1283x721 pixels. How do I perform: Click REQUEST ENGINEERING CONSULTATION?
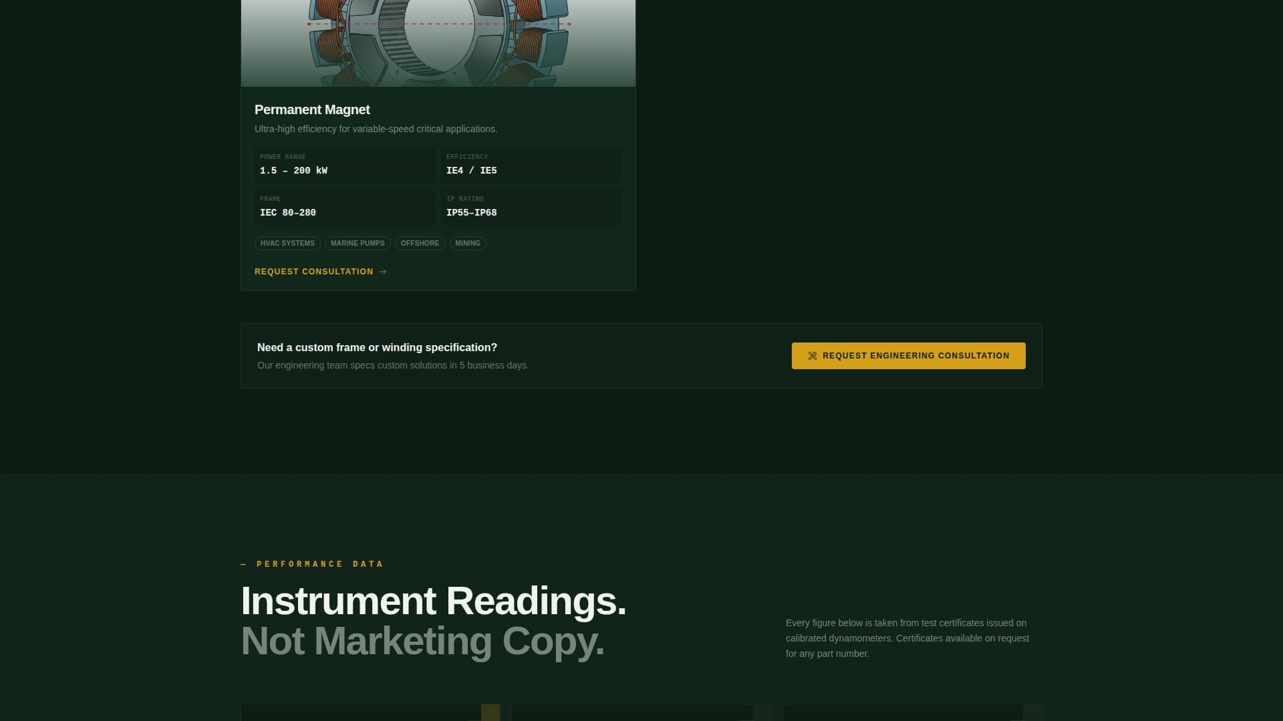click(x=909, y=356)
